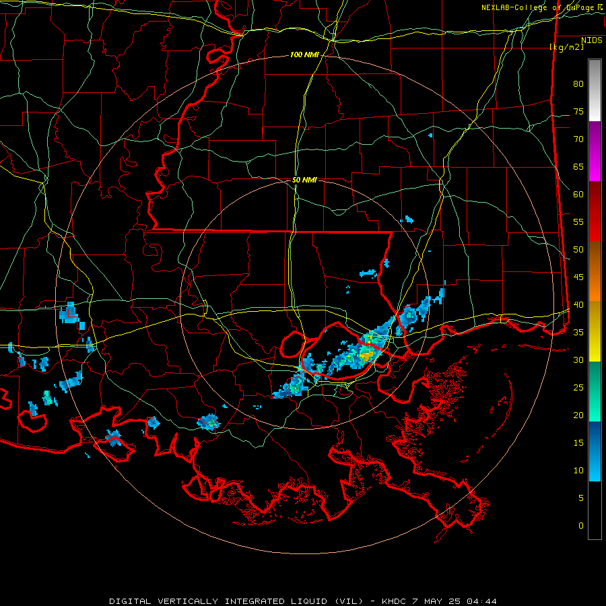Pick the orange-brown segment of the color bar
The width and height of the screenshot is (606, 606).
(x=595, y=271)
